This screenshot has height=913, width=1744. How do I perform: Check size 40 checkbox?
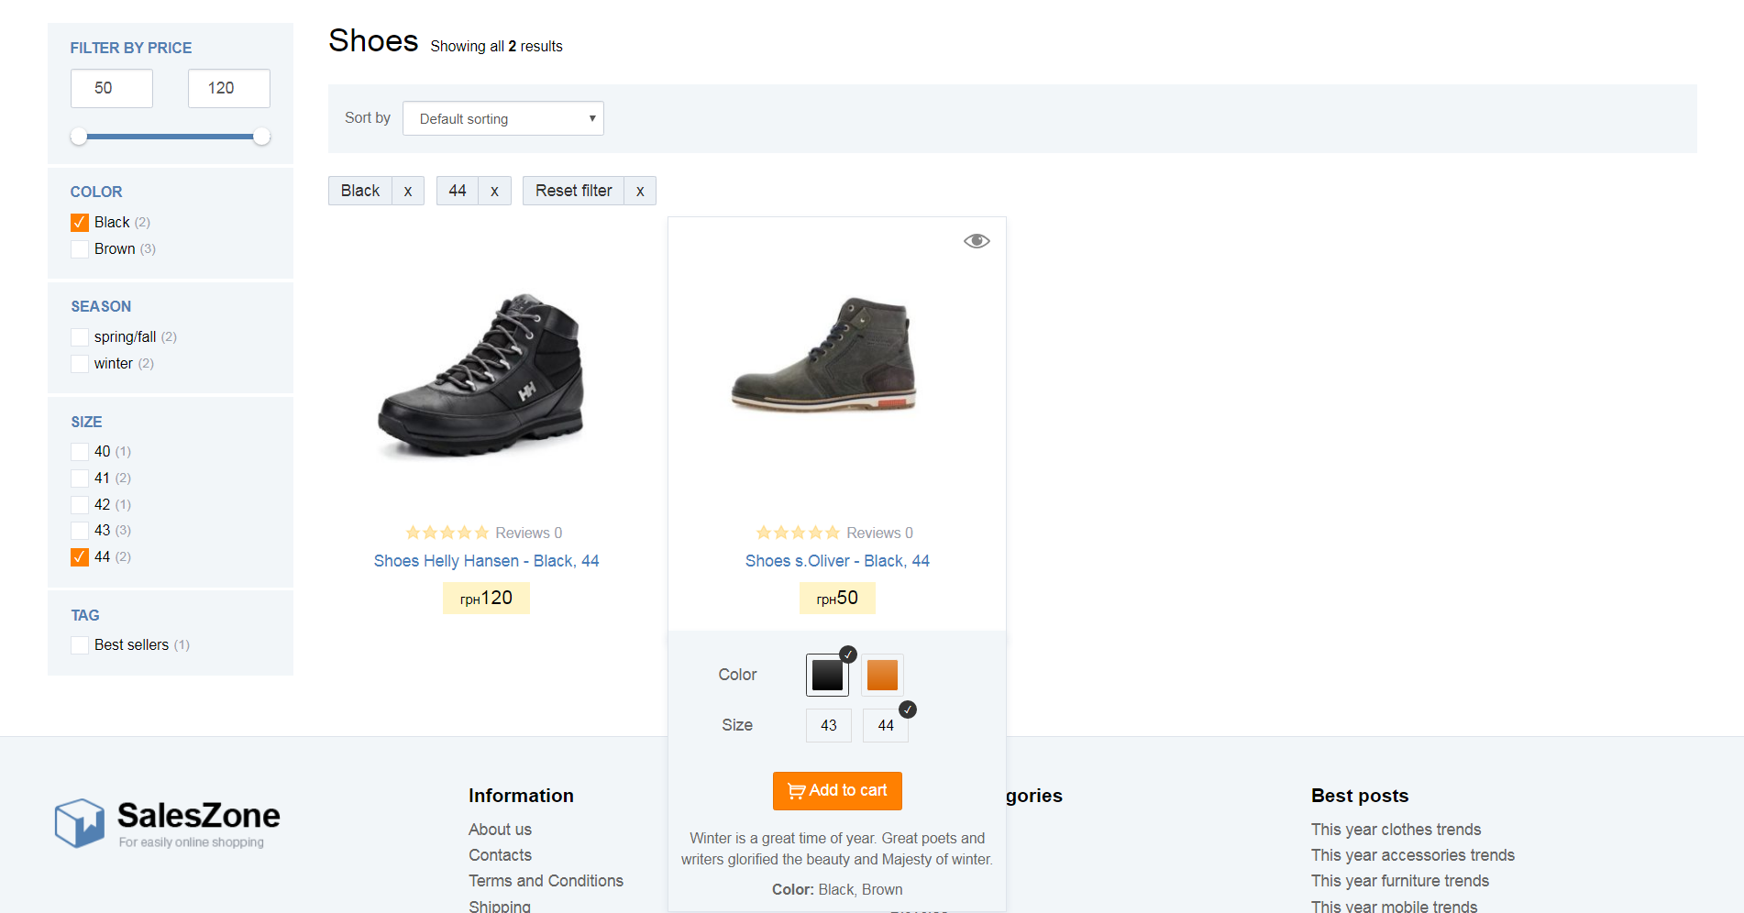[80, 452]
